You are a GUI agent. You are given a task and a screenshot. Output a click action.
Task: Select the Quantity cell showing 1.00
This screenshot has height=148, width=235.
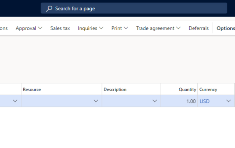coord(179,101)
